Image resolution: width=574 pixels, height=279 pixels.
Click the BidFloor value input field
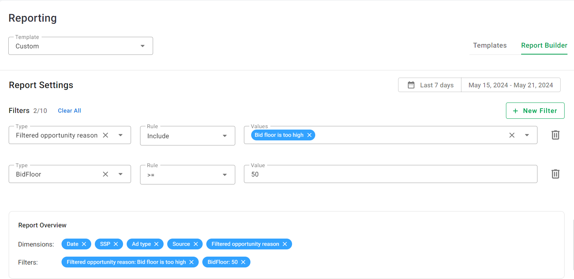(390, 174)
